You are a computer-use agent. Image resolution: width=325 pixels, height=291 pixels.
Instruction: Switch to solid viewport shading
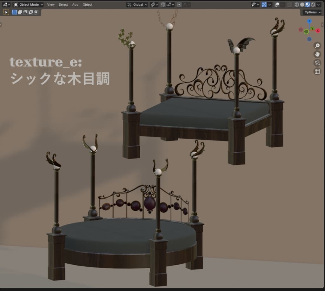(302, 5)
